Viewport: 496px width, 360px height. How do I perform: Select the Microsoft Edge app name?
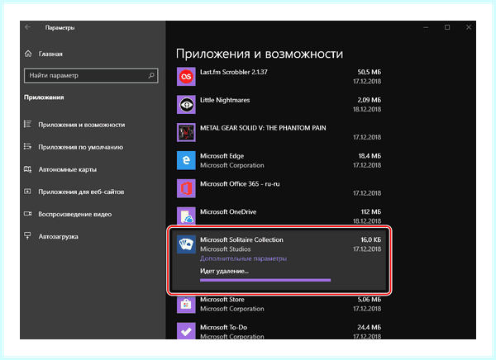coord(222,156)
